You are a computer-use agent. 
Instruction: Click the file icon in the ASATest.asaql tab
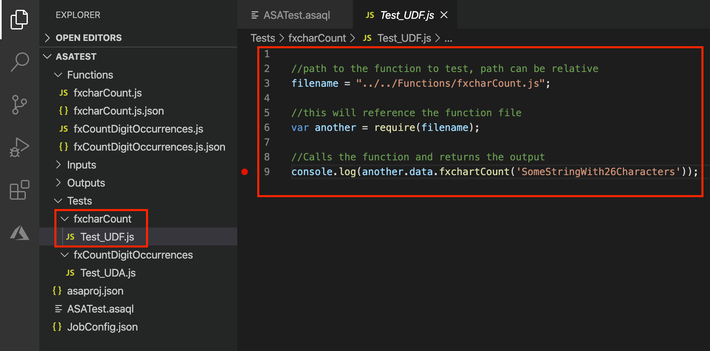(255, 15)
